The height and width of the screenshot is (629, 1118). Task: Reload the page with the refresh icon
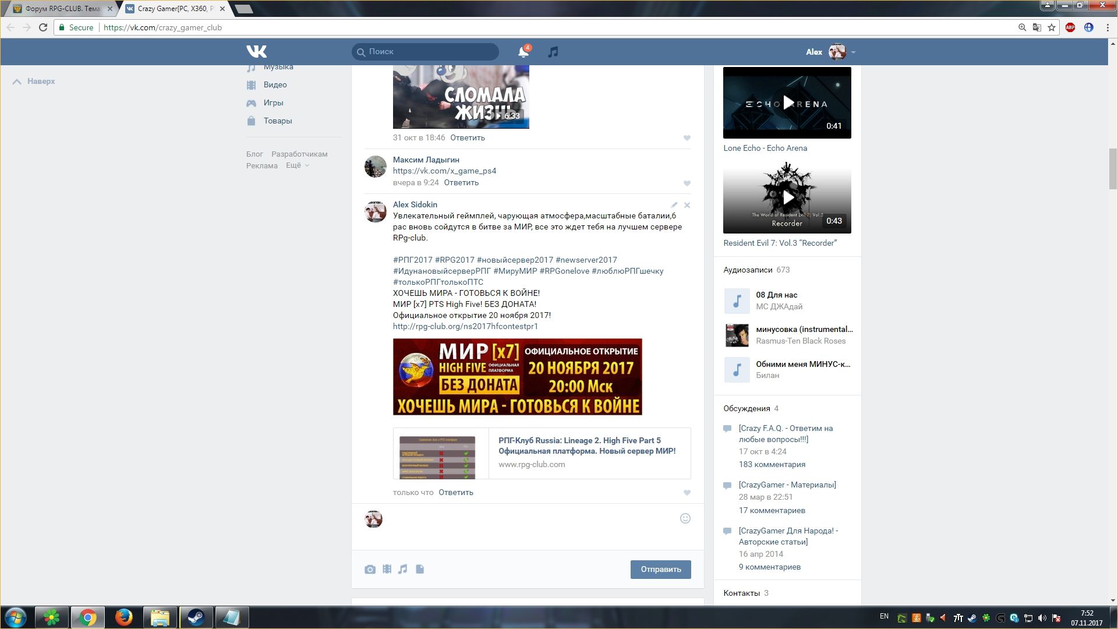tap(43, 27)
